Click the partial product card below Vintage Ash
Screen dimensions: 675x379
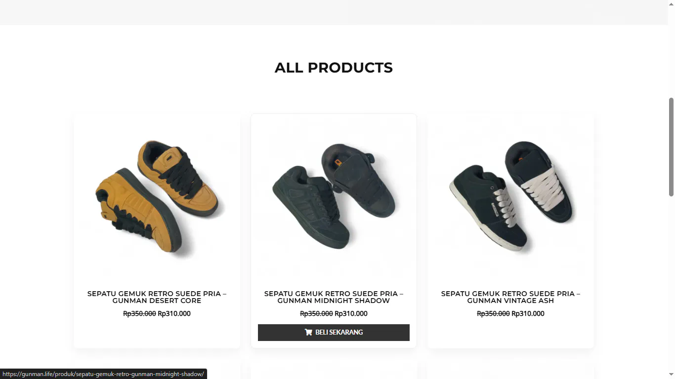point(510,372)
